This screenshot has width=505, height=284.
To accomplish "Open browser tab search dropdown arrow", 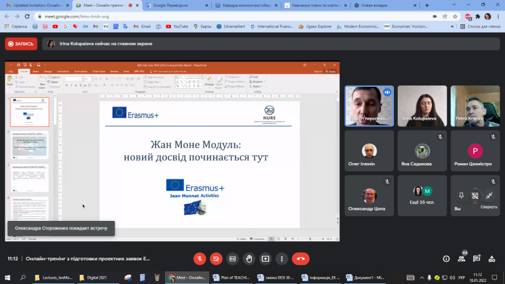I will [454, 5].
